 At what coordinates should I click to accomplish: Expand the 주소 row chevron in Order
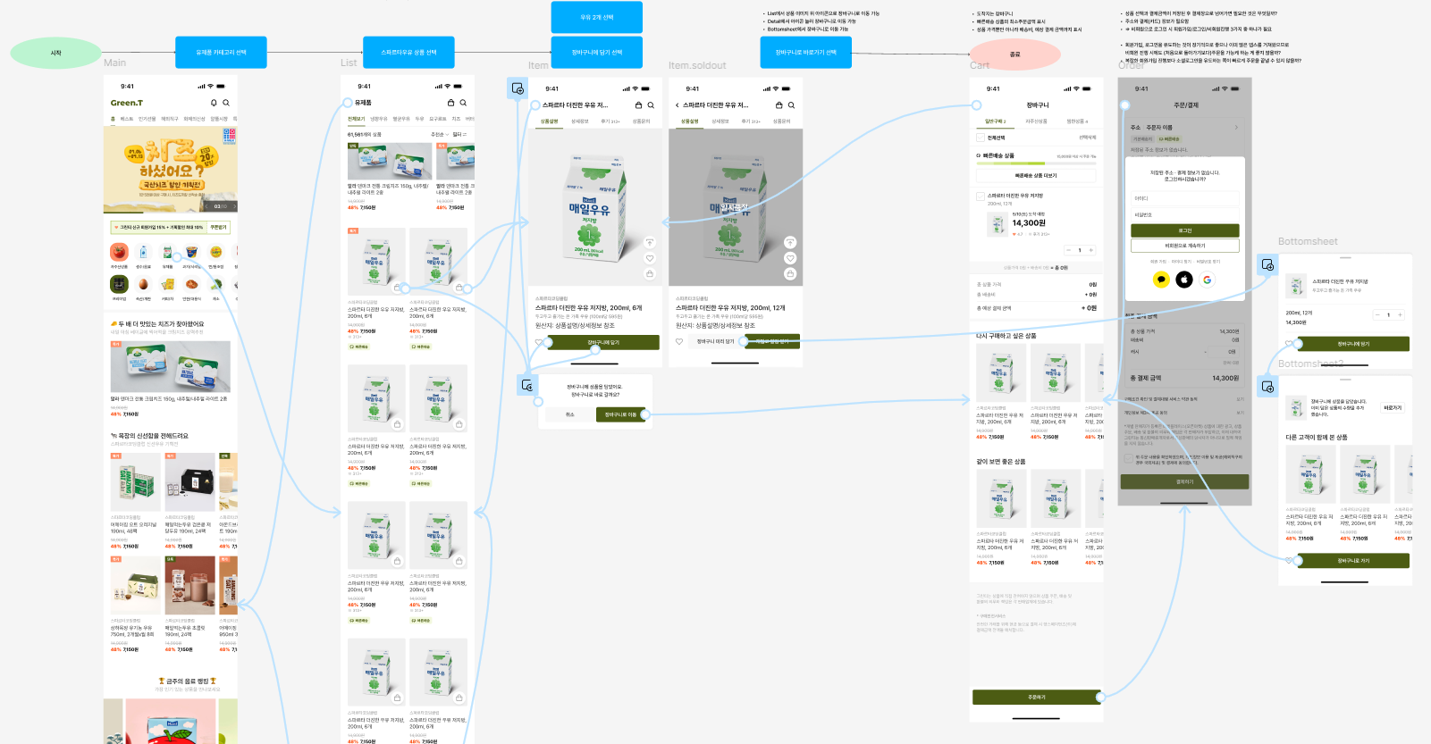coord(1237,127)
